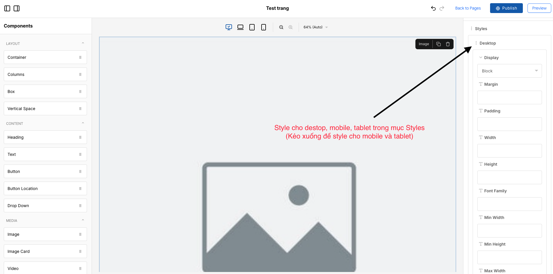Click the Publish button
The width and height of the screenshot is (553, 274).
point(506,8)
